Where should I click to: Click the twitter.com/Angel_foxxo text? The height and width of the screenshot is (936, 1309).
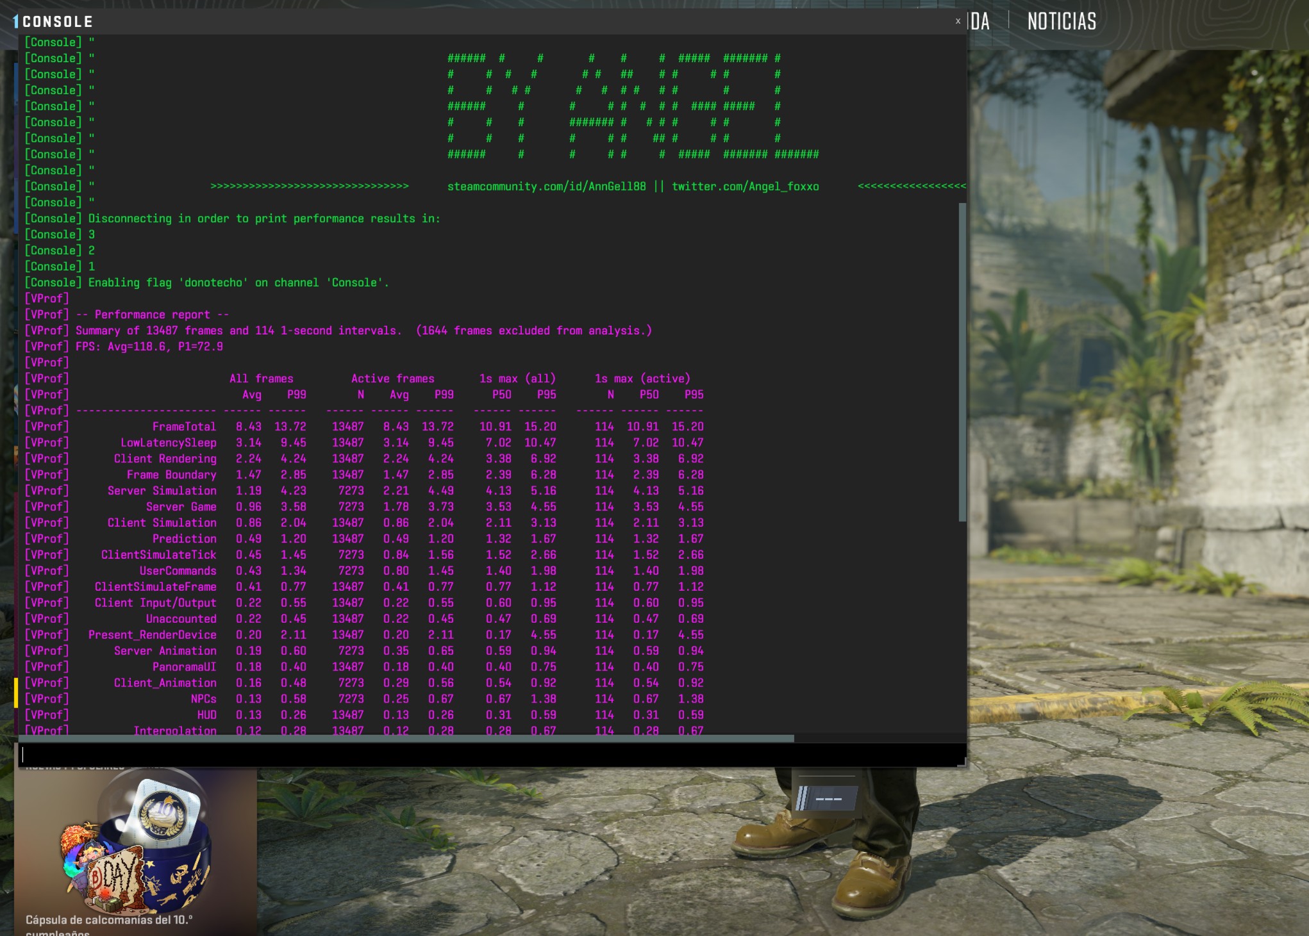pyautogui.click(x=745, y=186)
